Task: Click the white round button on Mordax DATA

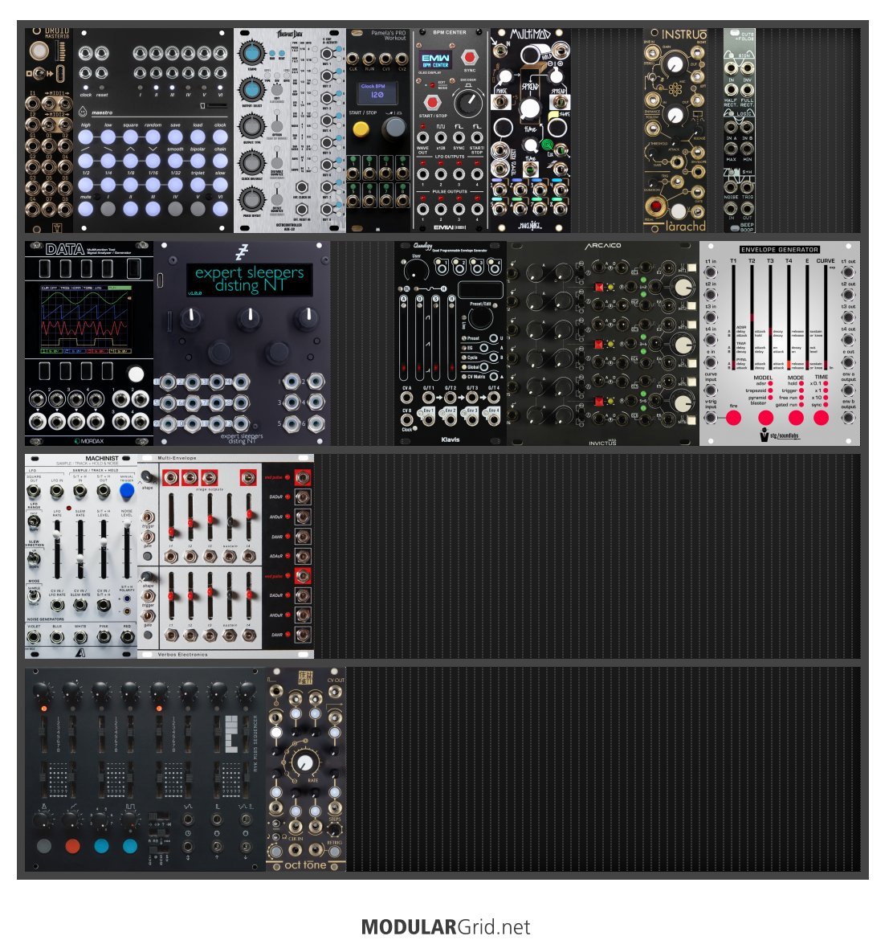Action: click(x=136, y=374)
